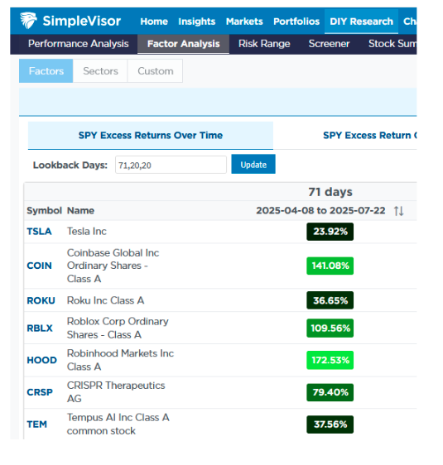Open the DIY Research menu
Viewport: 443px width, 465px height.
click(361, 22)
